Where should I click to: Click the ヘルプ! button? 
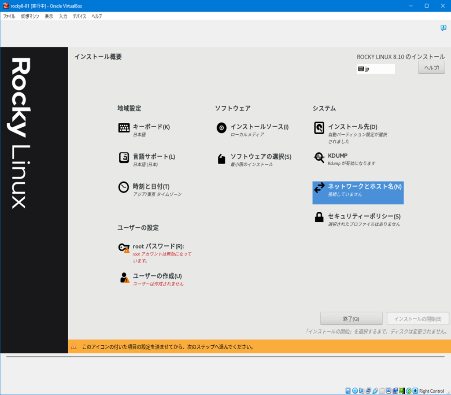(432, 67)
